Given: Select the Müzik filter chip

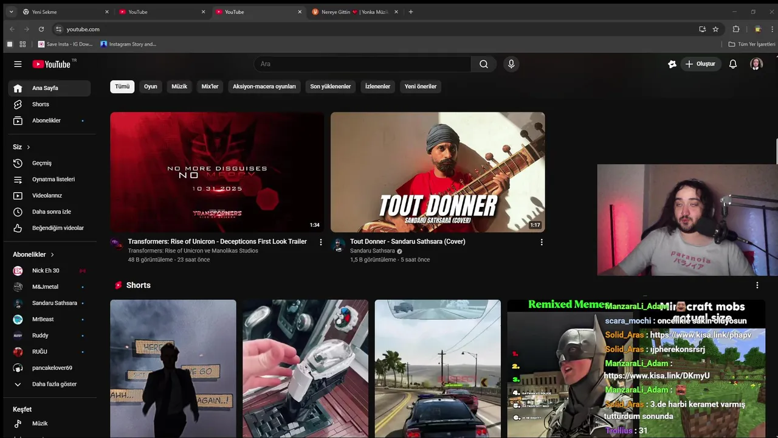Looking at the screenshot, I should (x=179, y=86).
